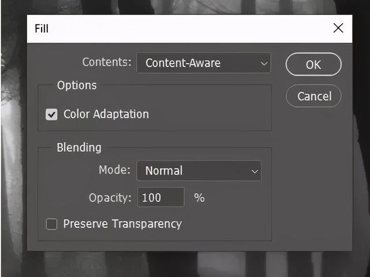The width and height of the screenshot is (370, 277).
Task: Click the Contents: field label
Action: tap(106, 62)
